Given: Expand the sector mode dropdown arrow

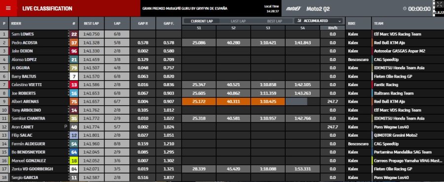Looking at the screenshot, I should point(339,21).
